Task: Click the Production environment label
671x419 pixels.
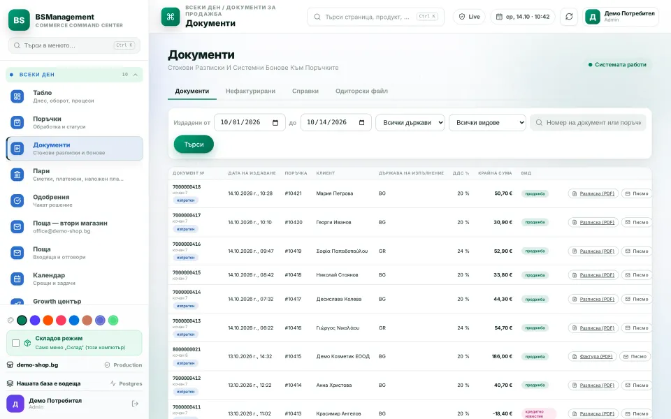Action: [x=123, y=365]
